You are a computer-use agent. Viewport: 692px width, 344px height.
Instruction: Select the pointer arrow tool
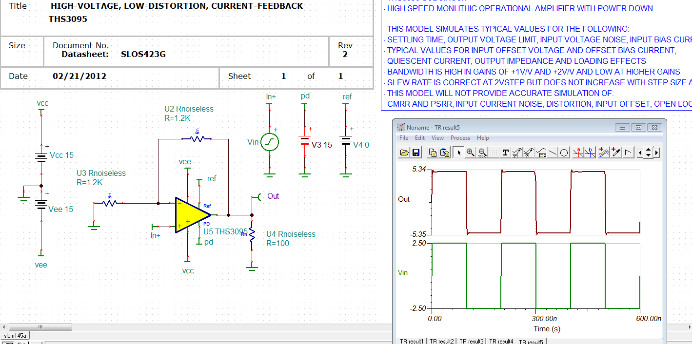coord(458,153)
